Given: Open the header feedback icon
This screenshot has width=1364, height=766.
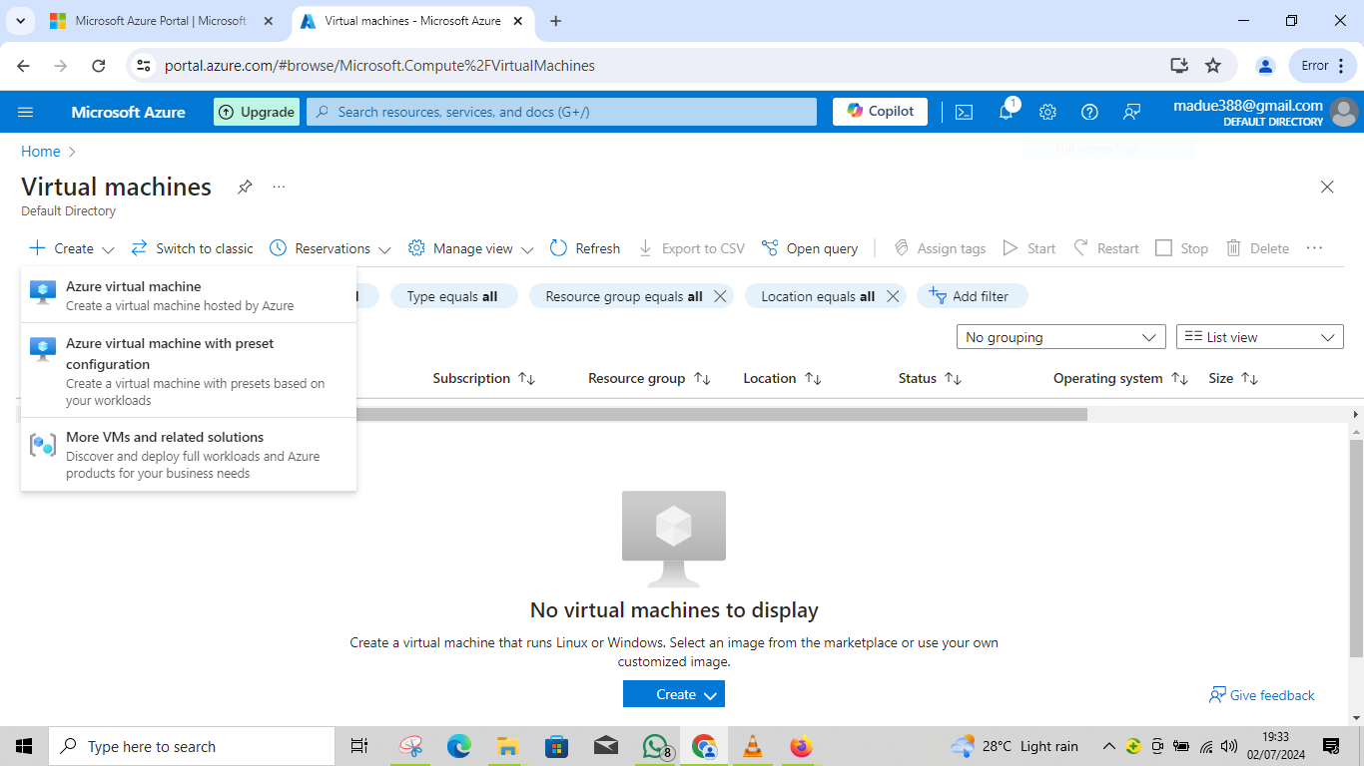Looking at the screenshot, I should pyautogui.click(x=1131, y=112).
